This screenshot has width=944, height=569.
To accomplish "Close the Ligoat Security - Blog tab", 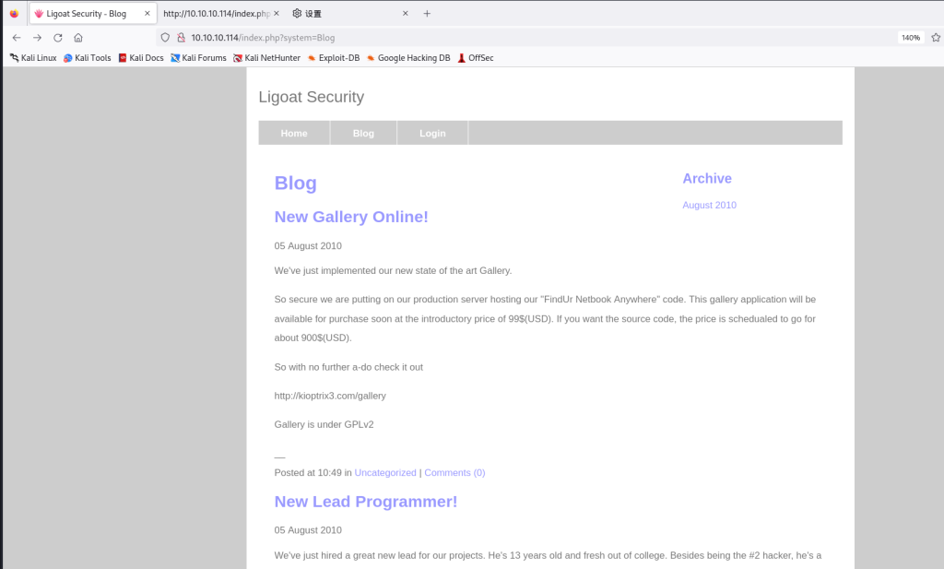I will pyautogui.click(x=147, y=13).
